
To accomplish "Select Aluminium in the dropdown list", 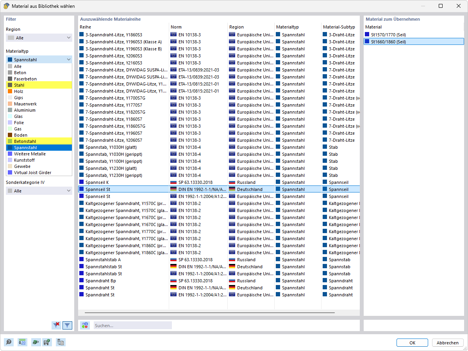I will (x=39, y=110).
